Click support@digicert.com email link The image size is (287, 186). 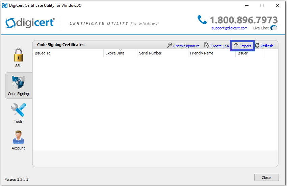click(230, 28)
